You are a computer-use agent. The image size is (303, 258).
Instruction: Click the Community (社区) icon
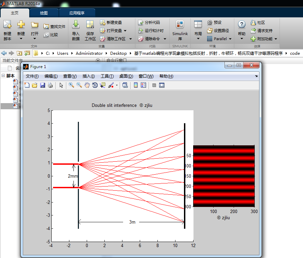(x=253, y=22)
